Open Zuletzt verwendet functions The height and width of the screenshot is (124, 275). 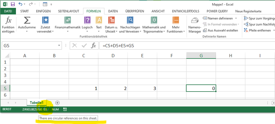click(45, 24)
